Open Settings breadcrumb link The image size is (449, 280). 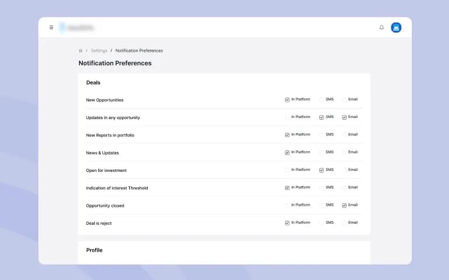coord(99,51)
